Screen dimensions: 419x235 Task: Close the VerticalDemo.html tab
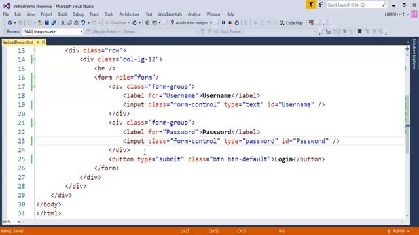(43, 42)
